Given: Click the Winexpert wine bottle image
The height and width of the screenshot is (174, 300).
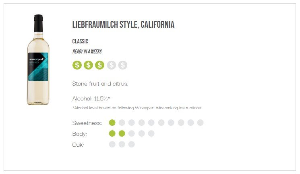Looking at the screenshot, I should click(x=38, y=60).
